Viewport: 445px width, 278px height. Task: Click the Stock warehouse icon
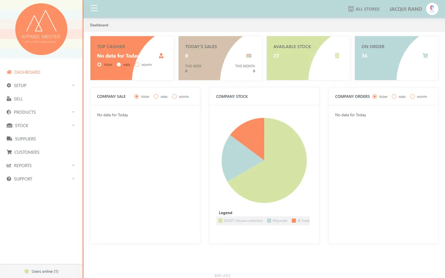(10, 125)
